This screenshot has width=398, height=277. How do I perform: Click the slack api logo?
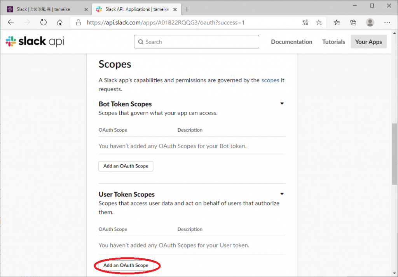pyautogui.click(x=35, y=42)
